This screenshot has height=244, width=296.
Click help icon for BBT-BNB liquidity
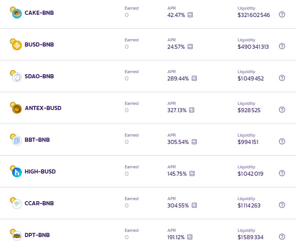[x=282, y=141]
